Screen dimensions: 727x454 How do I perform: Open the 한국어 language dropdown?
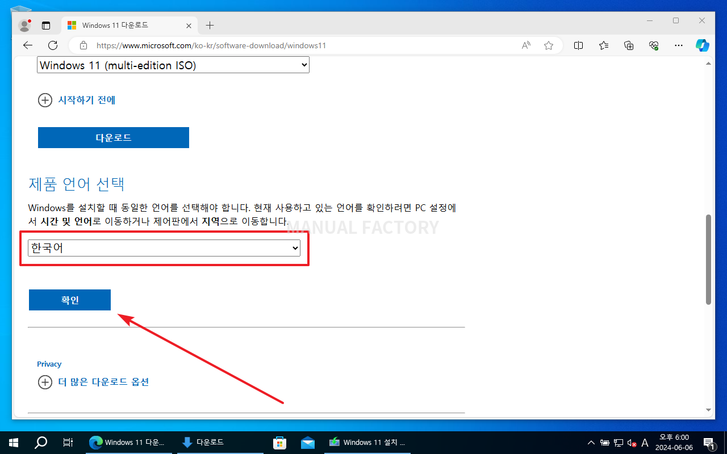point(164,248)
